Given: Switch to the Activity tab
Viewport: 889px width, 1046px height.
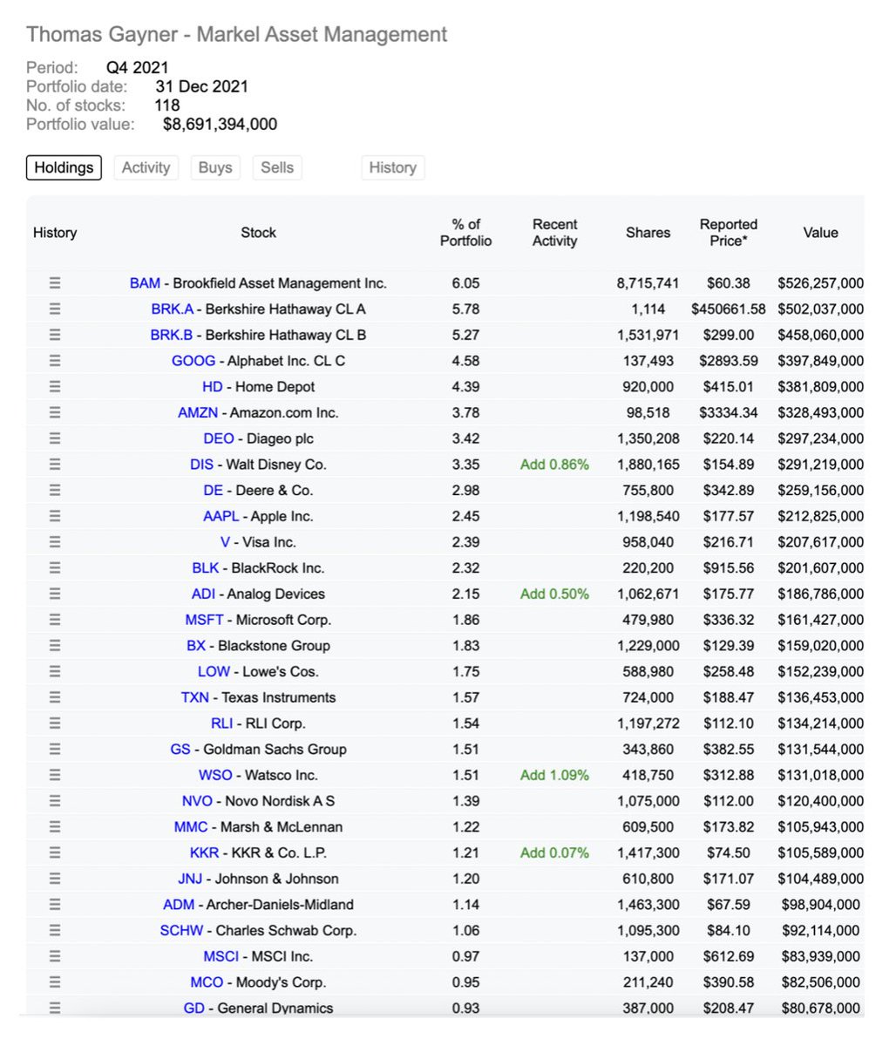Looking at the screenshot, I should [146, 167].
